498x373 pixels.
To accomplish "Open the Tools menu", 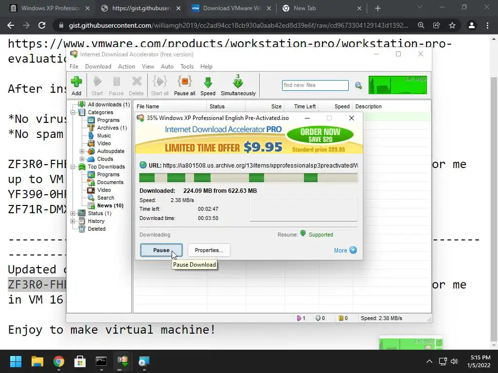I will tap(187, 66).
